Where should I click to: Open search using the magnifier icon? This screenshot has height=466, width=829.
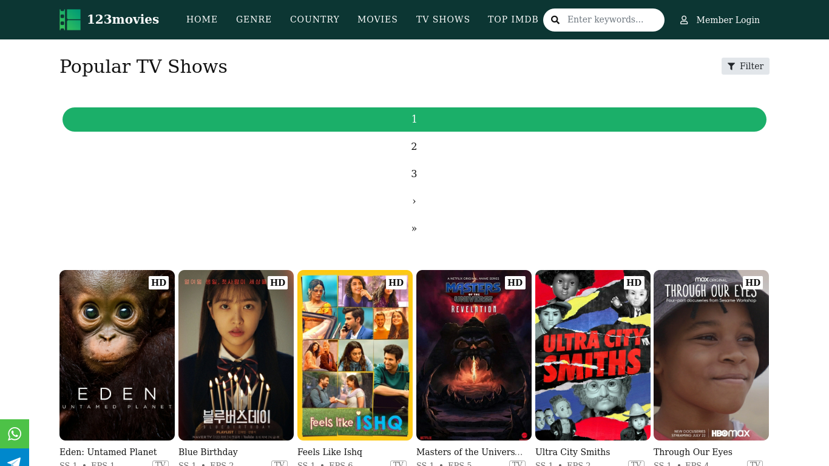coord(555,19)
